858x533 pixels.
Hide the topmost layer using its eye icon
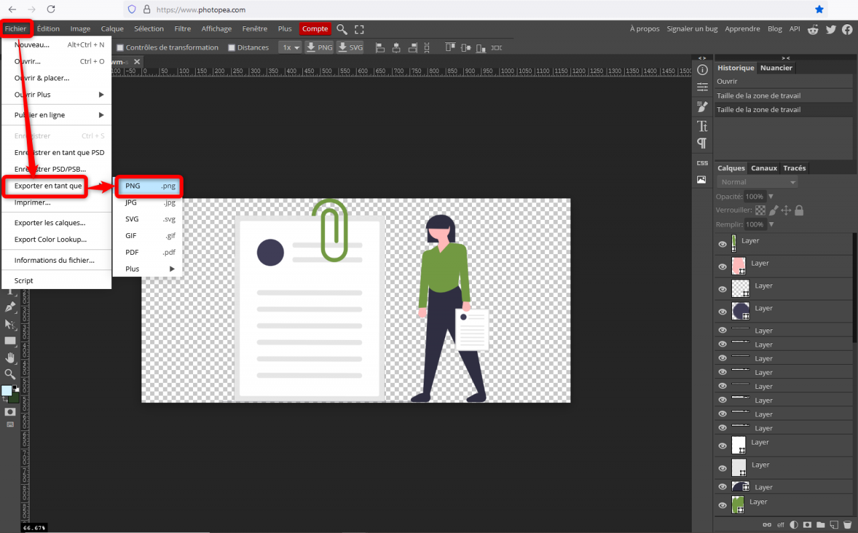click(x=723, y=245)
